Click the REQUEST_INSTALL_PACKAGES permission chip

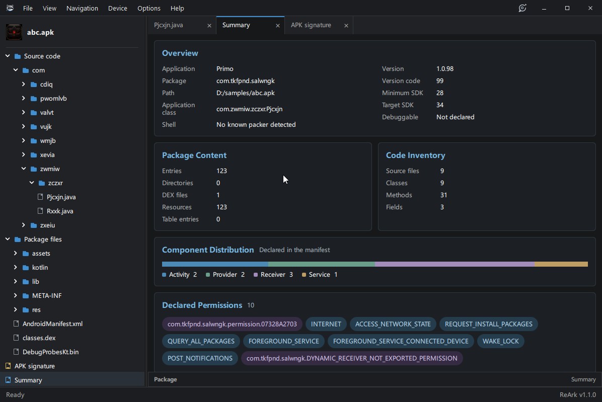pyautogui.click(x=488, y=324)
